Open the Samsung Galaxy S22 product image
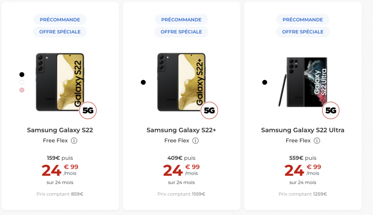 click(60, 82)
